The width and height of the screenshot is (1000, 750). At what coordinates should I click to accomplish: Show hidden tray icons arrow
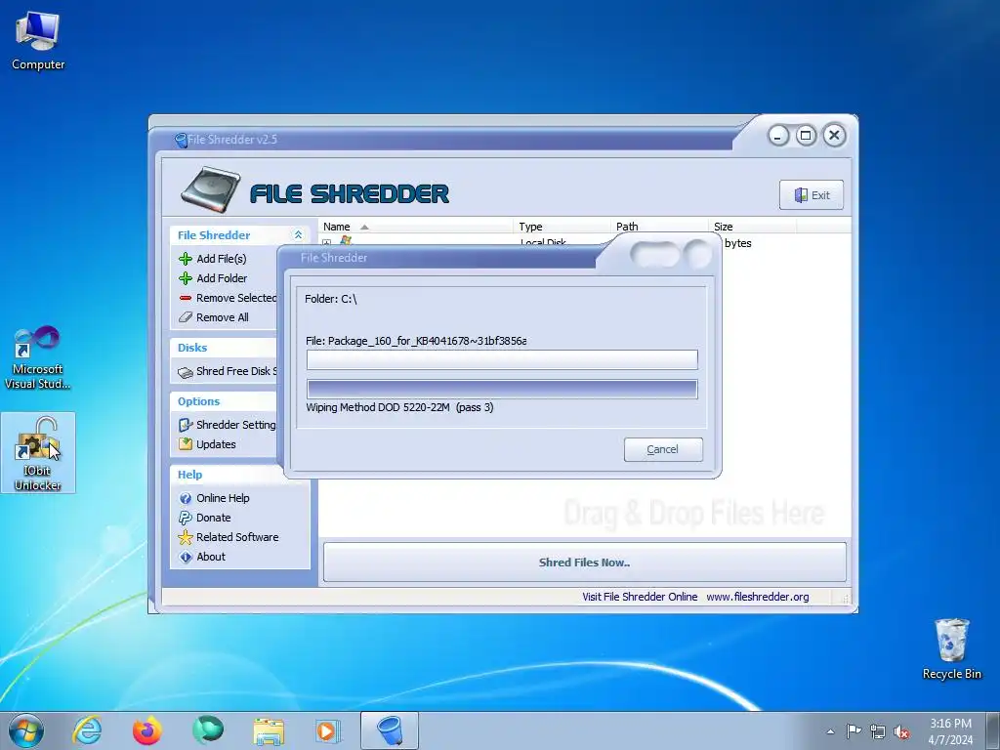coord(830,731)
